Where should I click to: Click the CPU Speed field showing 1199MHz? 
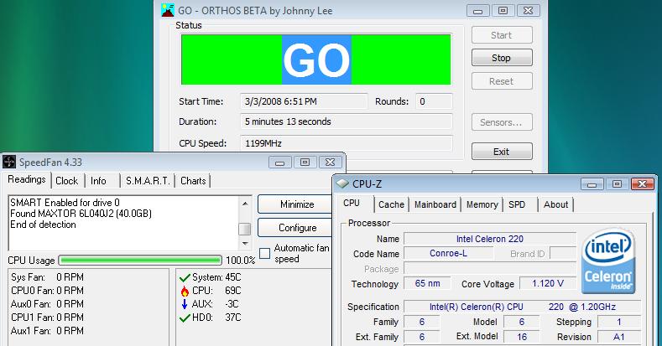tap(347, 143)
